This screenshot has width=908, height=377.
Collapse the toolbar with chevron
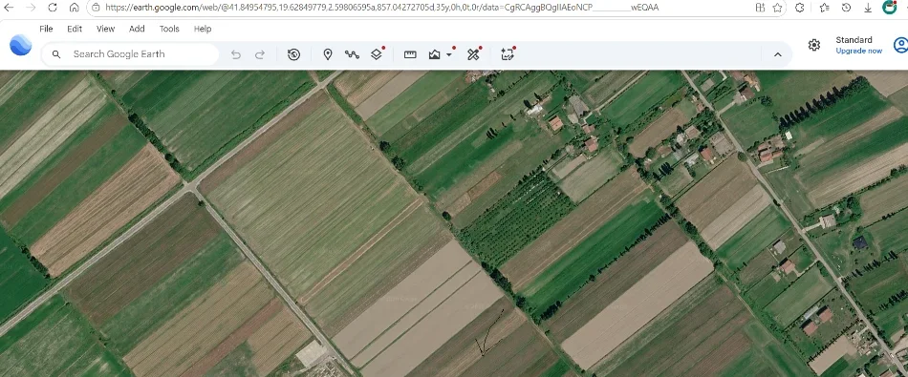(x=778, y=54)
